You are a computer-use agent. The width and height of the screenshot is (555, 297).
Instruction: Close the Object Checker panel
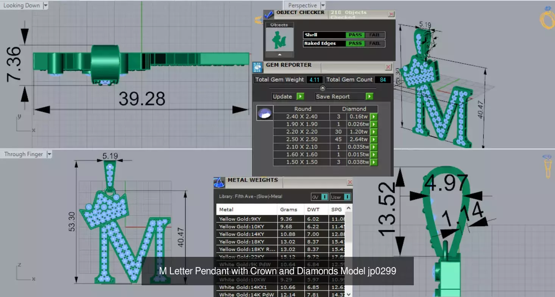coord(391,14)
